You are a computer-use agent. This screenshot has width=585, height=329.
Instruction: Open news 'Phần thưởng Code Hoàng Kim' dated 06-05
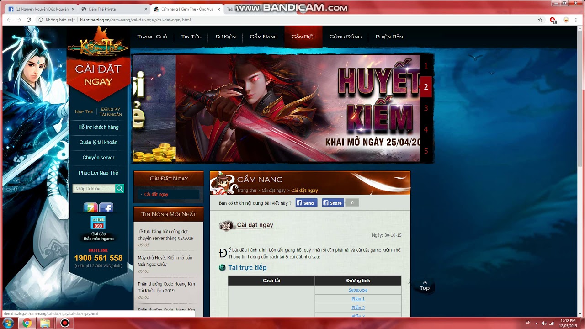pos(166,287)
